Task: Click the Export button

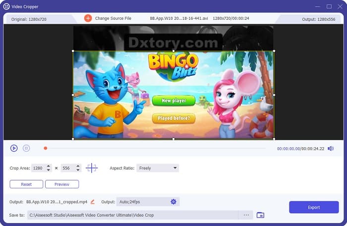Action: pyautogui.click(x=314, y=207)
